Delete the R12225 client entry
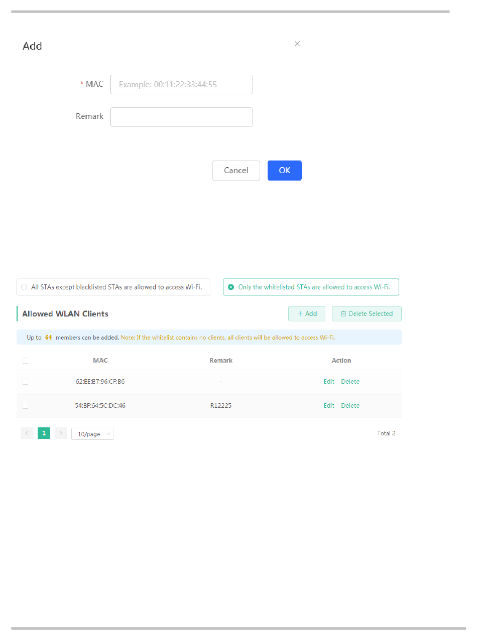 pos(350,406)
